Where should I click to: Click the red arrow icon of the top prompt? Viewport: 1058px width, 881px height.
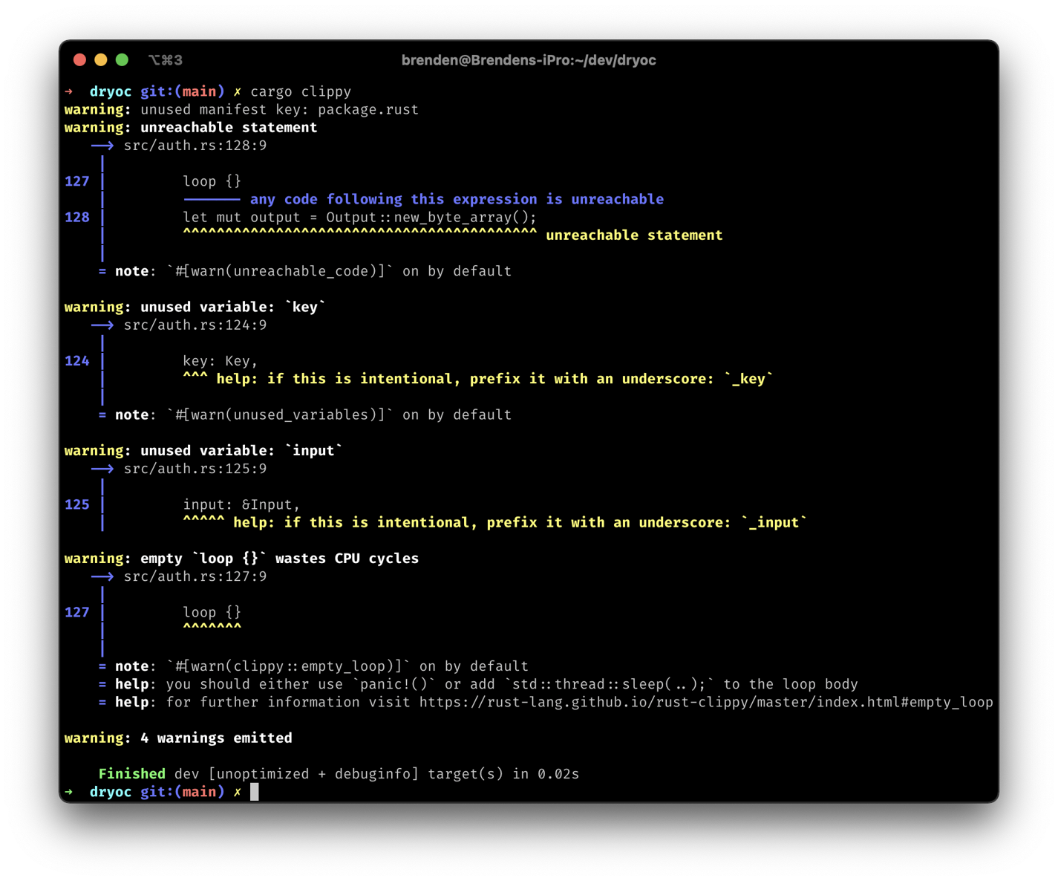pos(69,91)
